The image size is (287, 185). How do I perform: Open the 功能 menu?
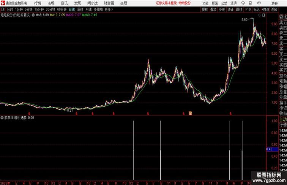point(205,3)
